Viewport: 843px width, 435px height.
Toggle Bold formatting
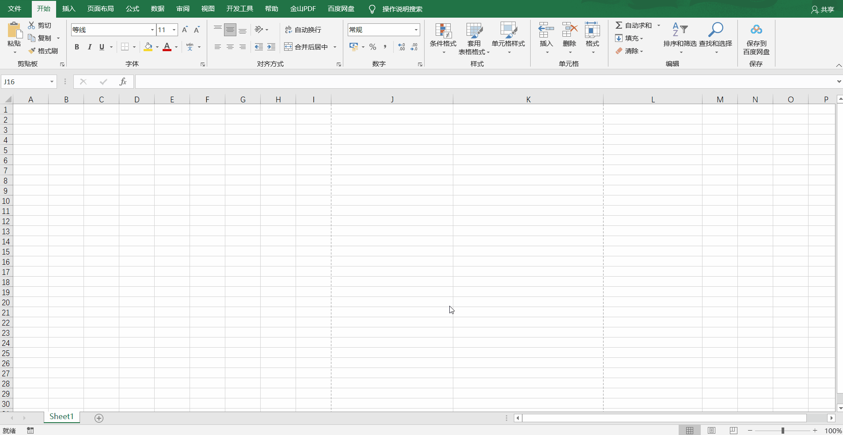[x=77, y=47]
